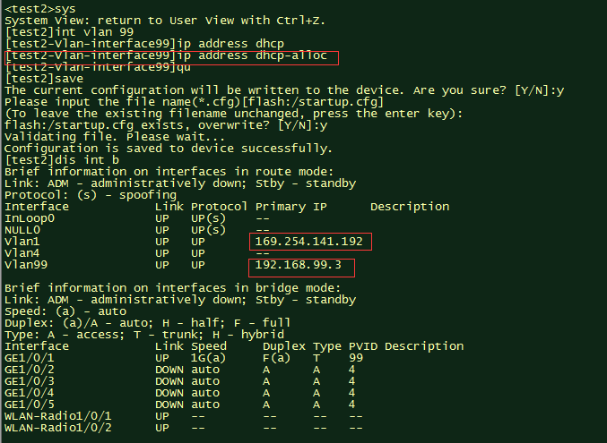Click the "Primary IP" column header
The width and height of the screenshot is (607, 443).
292,207
